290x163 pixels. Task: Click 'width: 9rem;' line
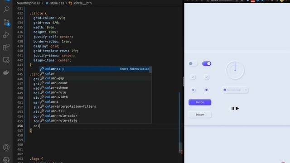tap(44, 27)
